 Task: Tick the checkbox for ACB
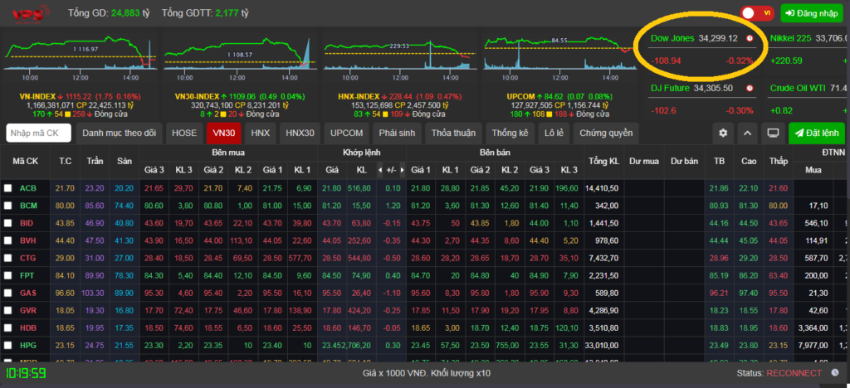click(x=7, y=188)
